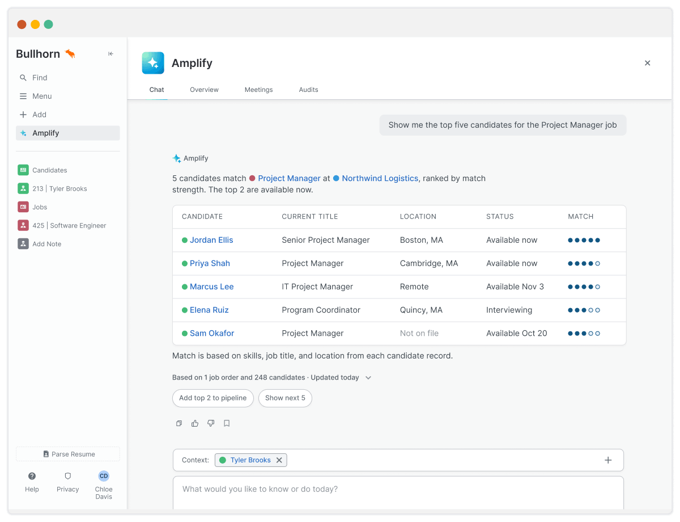This screenshot has height=522, width=680.
Task: Switch to the Audits tab
Action: [308, 90]
